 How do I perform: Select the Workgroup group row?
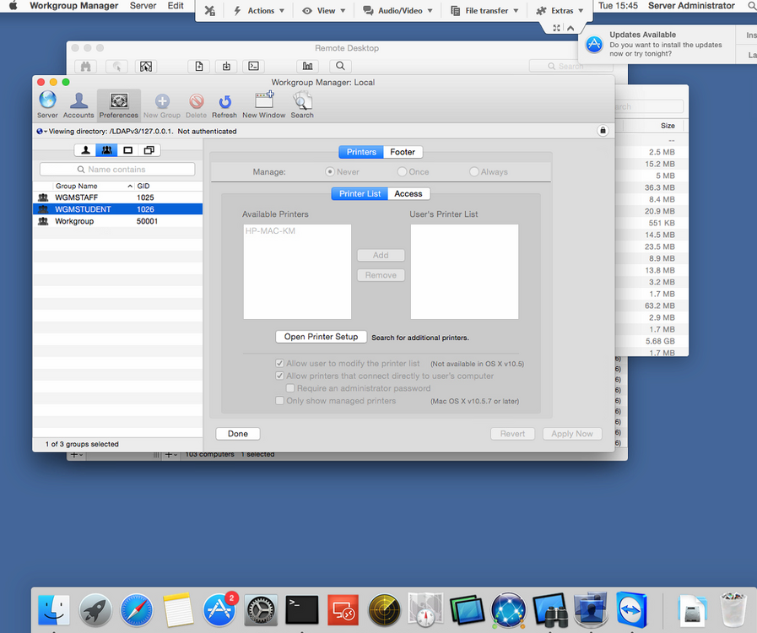[117, 221]
